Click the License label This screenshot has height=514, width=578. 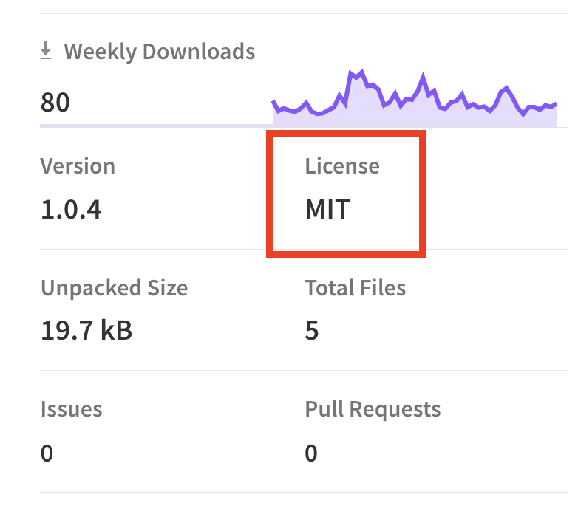click(x=342, y=166)
